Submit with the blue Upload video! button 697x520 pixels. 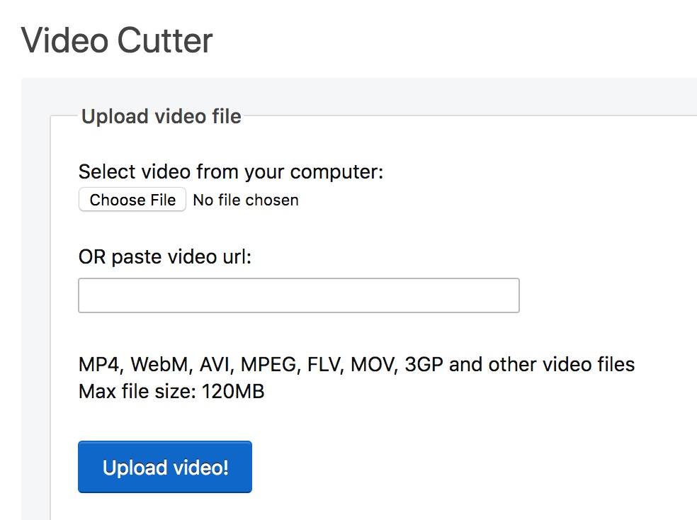165,467
